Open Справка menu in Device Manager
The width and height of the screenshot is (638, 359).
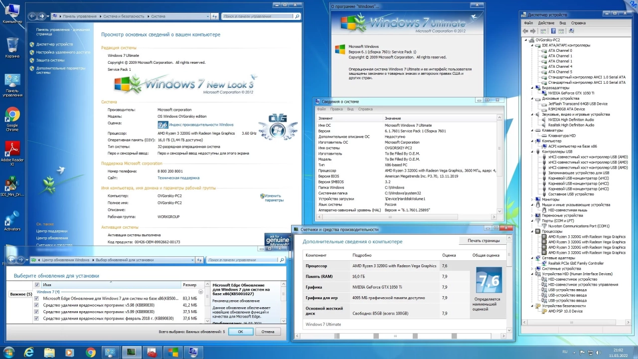(579, 23)
